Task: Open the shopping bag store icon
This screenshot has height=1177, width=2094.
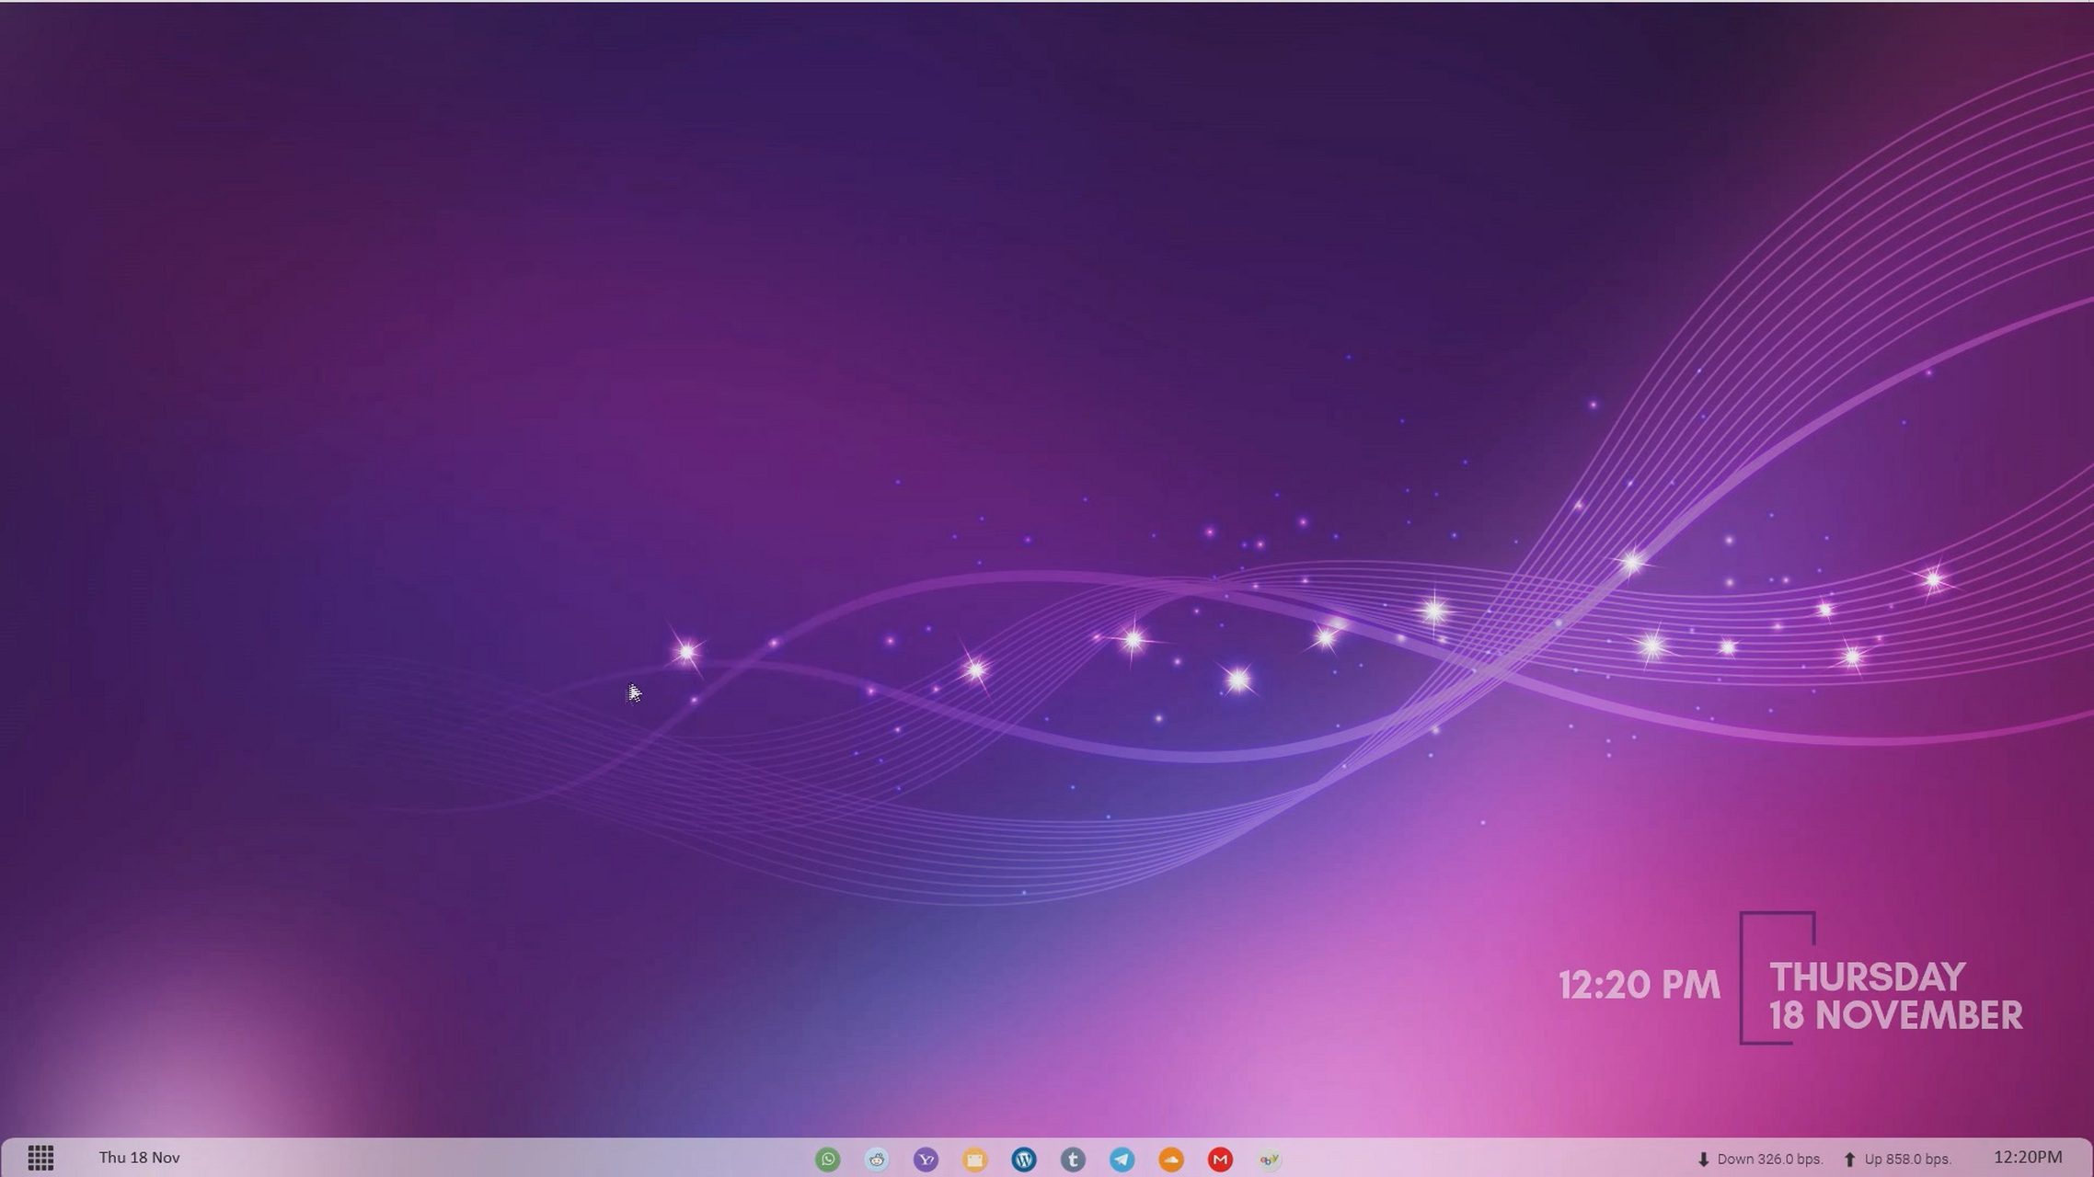Action: pos(974,1159)
